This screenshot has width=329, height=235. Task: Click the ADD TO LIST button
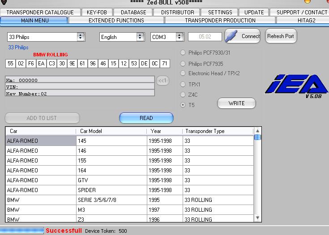point(42,118)
